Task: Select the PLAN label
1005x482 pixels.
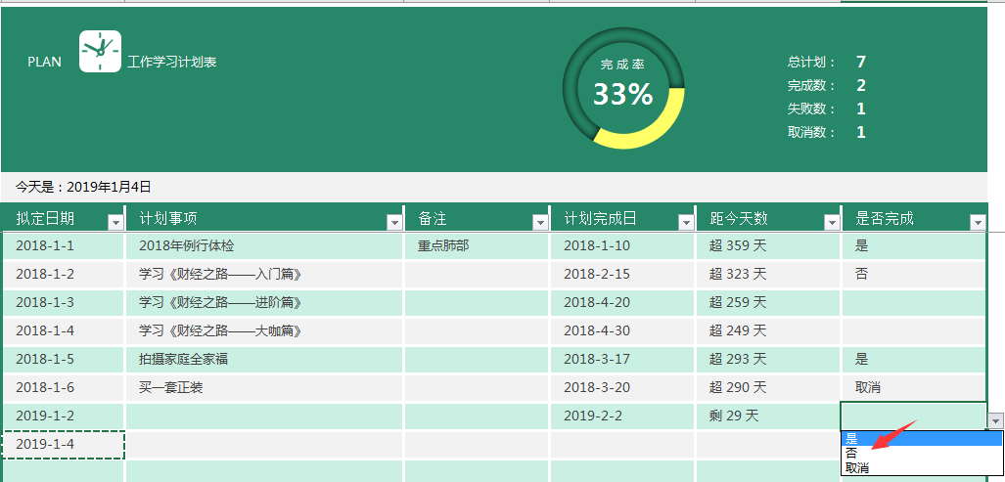Action: (45, 63)
